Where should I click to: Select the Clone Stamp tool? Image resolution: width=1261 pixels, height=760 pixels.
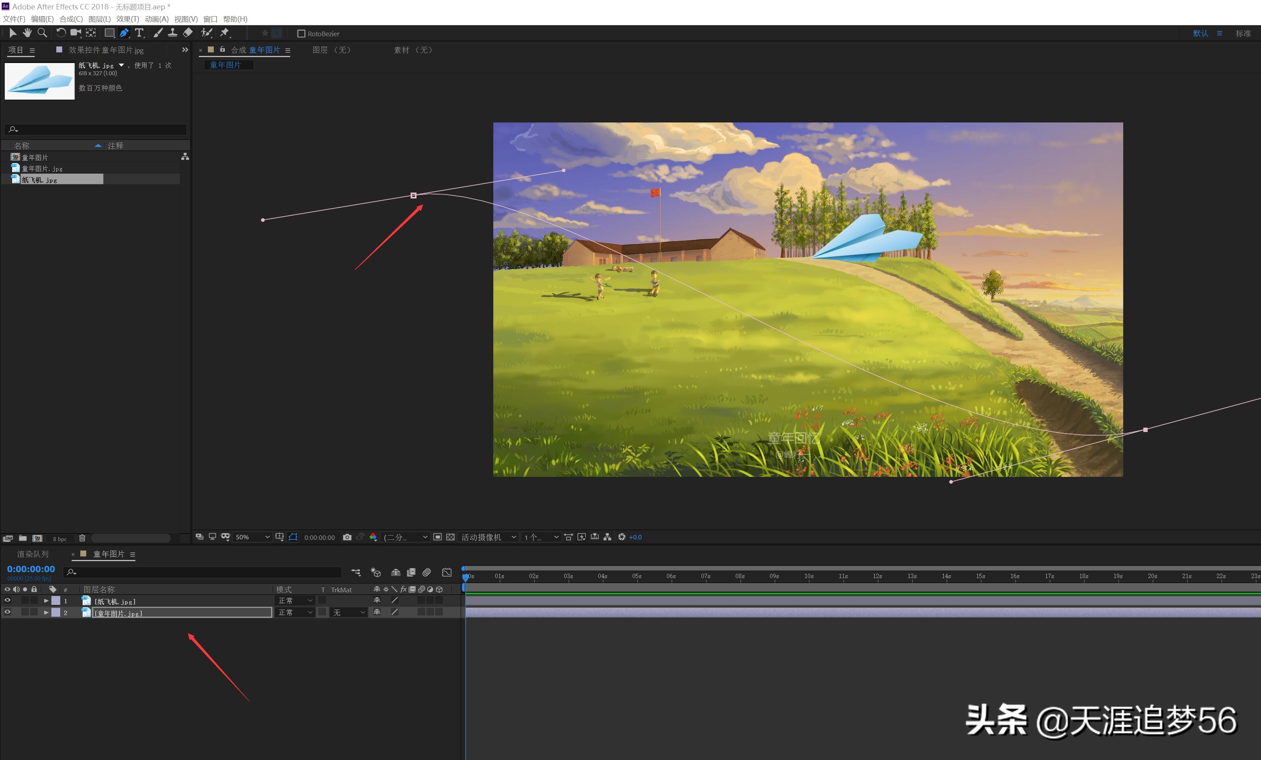coord(172,33)
